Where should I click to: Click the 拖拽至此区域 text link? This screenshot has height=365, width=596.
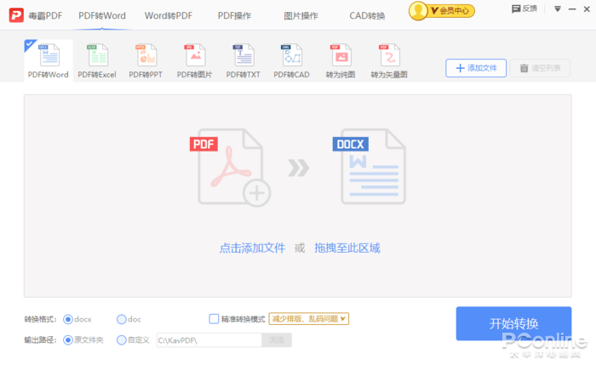(x=347, y=248)
